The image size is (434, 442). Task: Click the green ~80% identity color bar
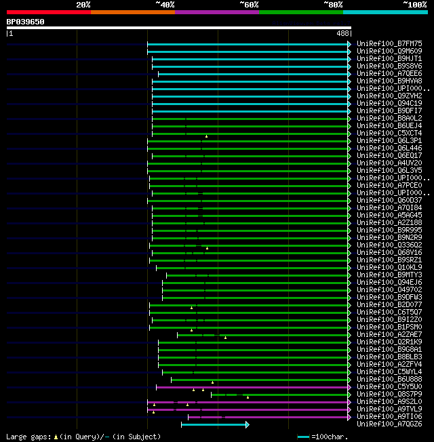[301, 12]
